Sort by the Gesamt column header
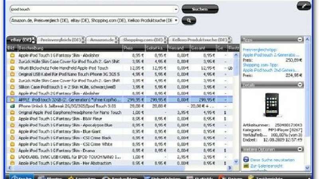This screenshot has height=179, width=319. [x=203, y=48]
